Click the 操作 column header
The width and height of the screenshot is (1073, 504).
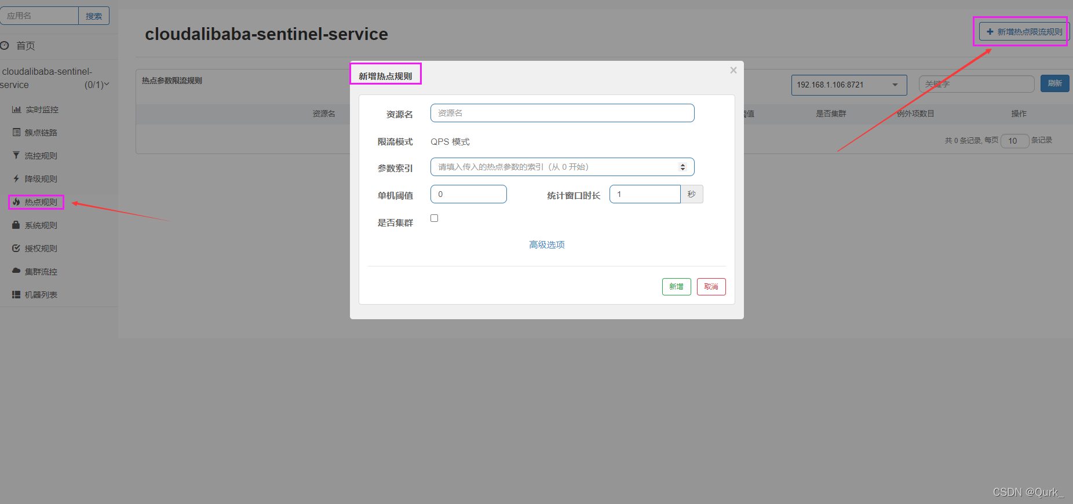[1019, 114]
